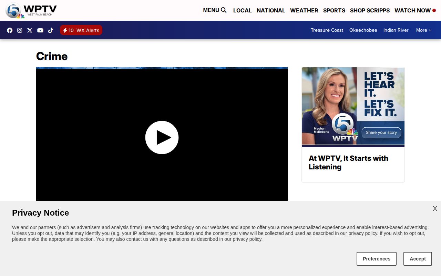
Task: Go to the LOCAL section
Action: click(242, 10)
